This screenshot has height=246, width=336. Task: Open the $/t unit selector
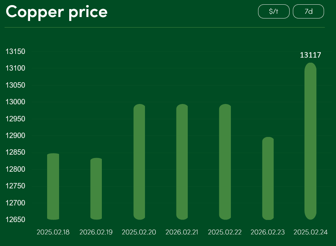coord(274,11)
